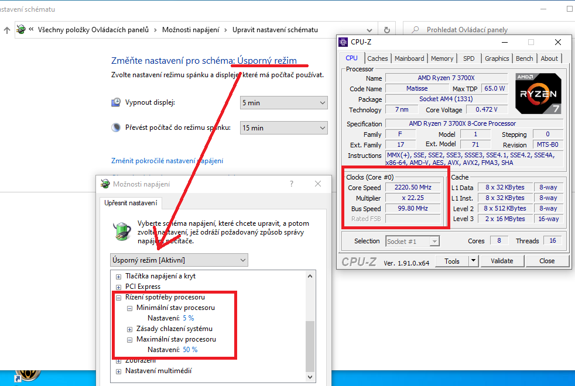Image resolution: width=575 pixels, height=386 pixels.
Task: Click the Core Voltage 0.472 V value
Action: 487,109
